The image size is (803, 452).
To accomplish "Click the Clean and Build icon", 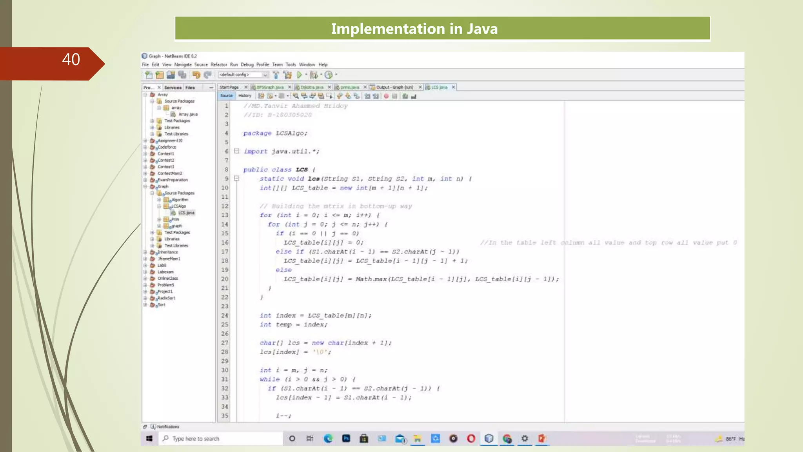I will click(287, 75).
